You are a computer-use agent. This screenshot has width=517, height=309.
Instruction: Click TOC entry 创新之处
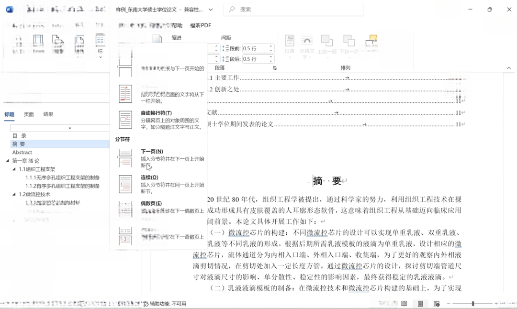[226, 89]
